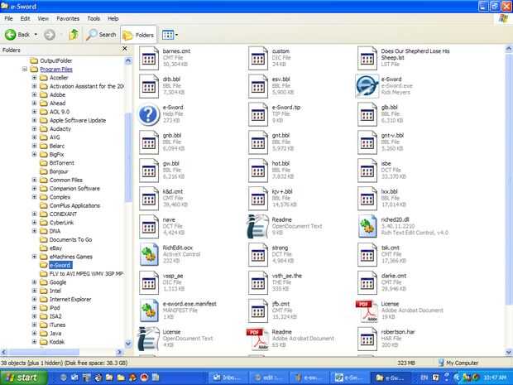Expand the CyberLink folder node
The image size is (513, 385).
coord(34,222)
